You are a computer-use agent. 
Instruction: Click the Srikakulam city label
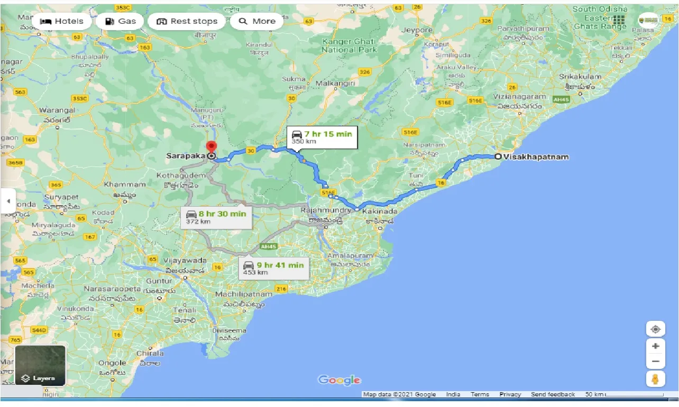pyautogui.click(x=580, y=77)
